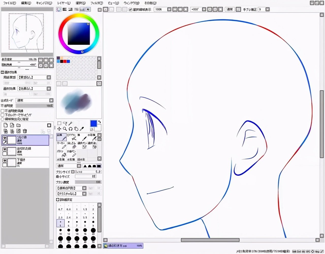
Task: Select the Move layer tool
Action: (x=59, y=129)
